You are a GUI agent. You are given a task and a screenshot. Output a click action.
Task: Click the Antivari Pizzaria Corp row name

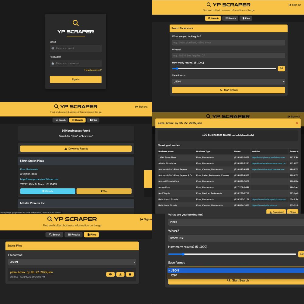pyautogui.click(x=168, y=181)
